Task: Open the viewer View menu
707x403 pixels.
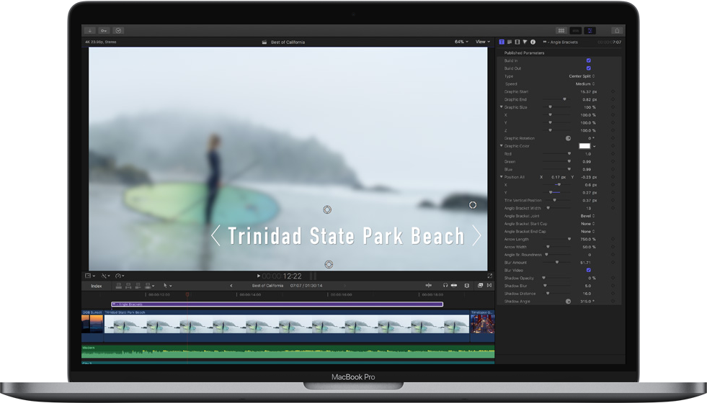Action: pos(482,42)
